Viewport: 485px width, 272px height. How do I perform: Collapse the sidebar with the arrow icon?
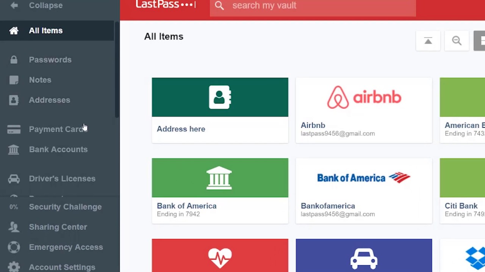(14, 5)
